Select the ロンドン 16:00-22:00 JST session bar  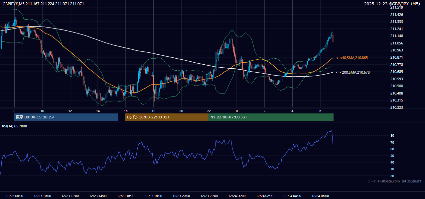tap(167, 117)
